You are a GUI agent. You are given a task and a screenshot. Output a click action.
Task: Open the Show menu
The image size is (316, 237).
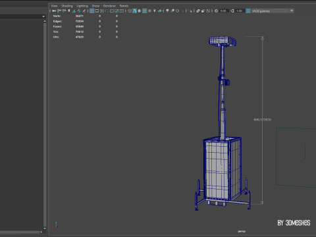coord(95,6)
